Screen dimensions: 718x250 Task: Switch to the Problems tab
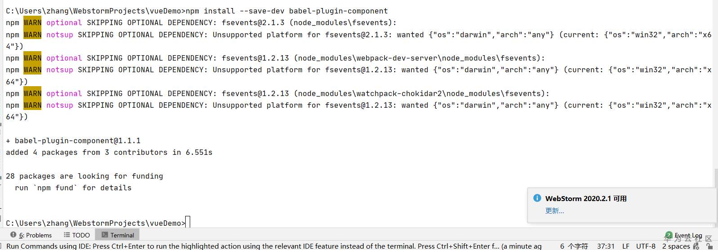pyautogui.click(x=35, y=235)
